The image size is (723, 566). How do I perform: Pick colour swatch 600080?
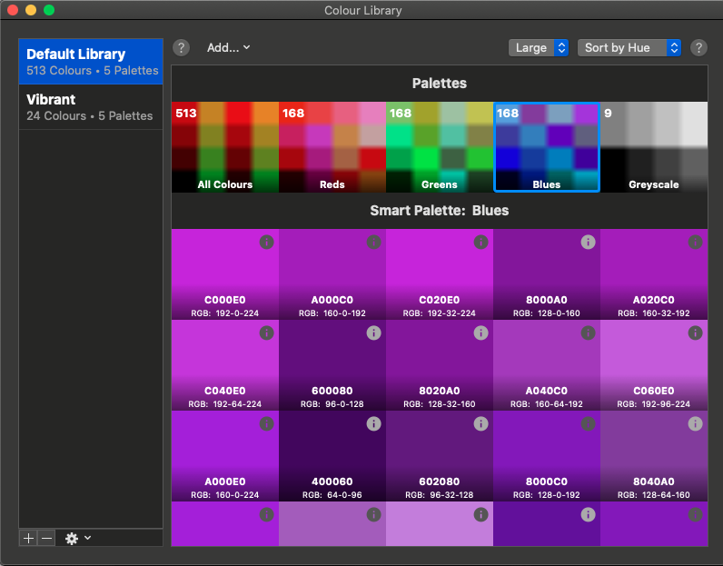tap(332, 365)
